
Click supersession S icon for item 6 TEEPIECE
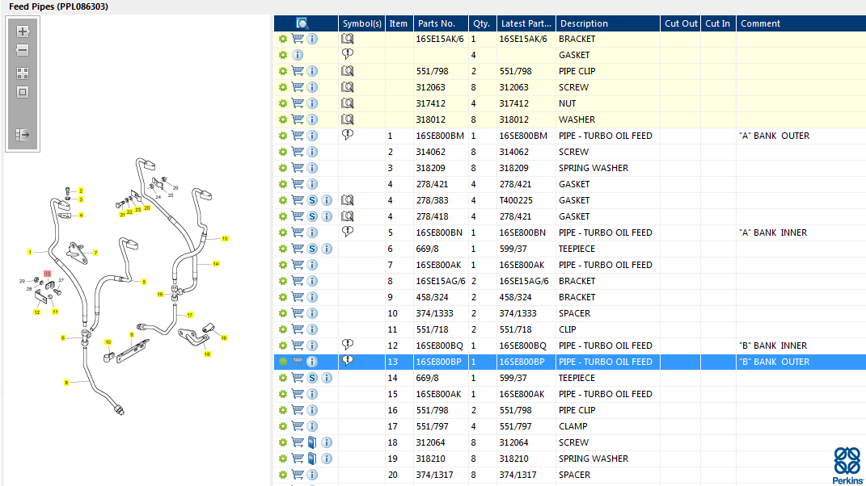(x=312, y=249)
